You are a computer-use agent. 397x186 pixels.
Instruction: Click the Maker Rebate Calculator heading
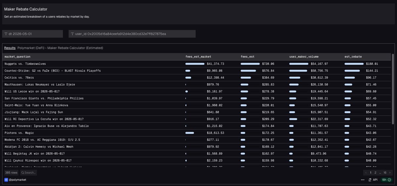pos(26,9)
